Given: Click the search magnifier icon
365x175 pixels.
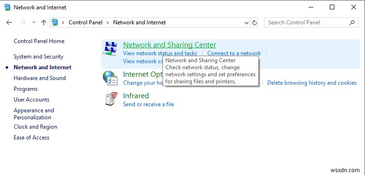Looking at the screenshot, I should (352, 22).
